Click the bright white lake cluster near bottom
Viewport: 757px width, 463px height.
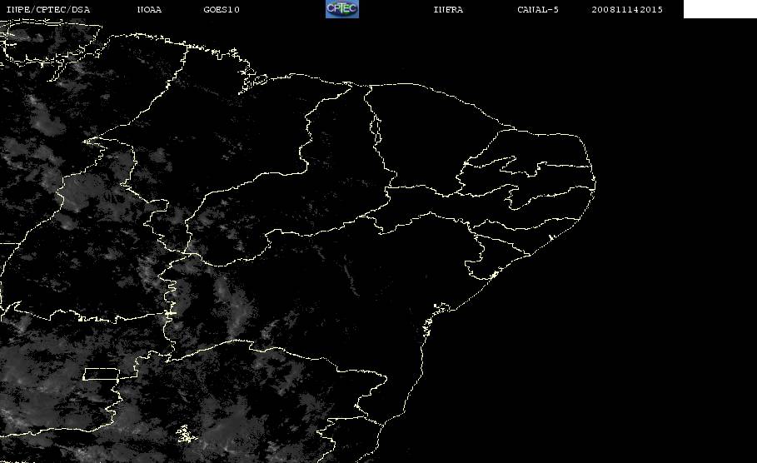187,434
